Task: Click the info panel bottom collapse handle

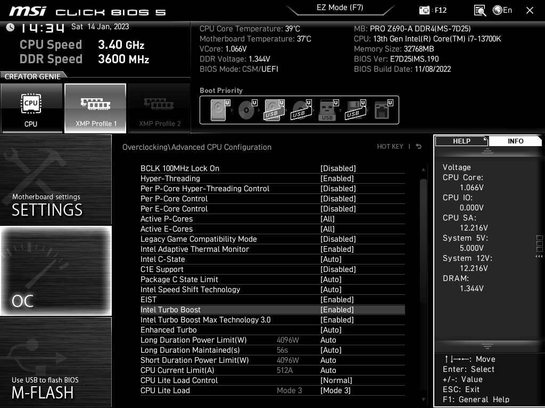Action: [x=488, y=346]
